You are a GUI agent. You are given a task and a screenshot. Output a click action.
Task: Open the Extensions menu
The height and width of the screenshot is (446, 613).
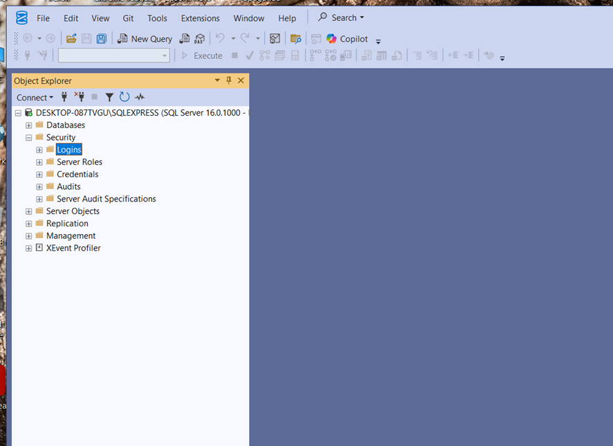(200, 19)
